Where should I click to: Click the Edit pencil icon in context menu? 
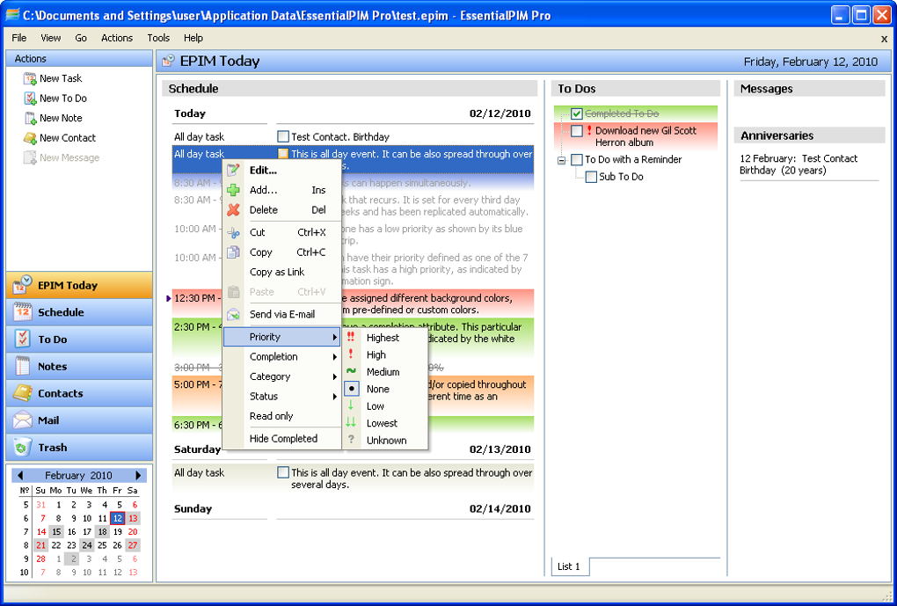click(233, 171)
